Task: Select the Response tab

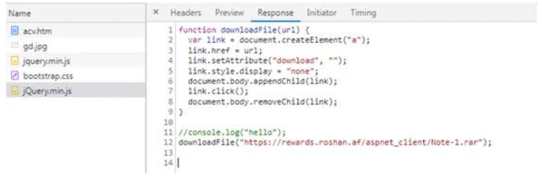Action: 276,13
